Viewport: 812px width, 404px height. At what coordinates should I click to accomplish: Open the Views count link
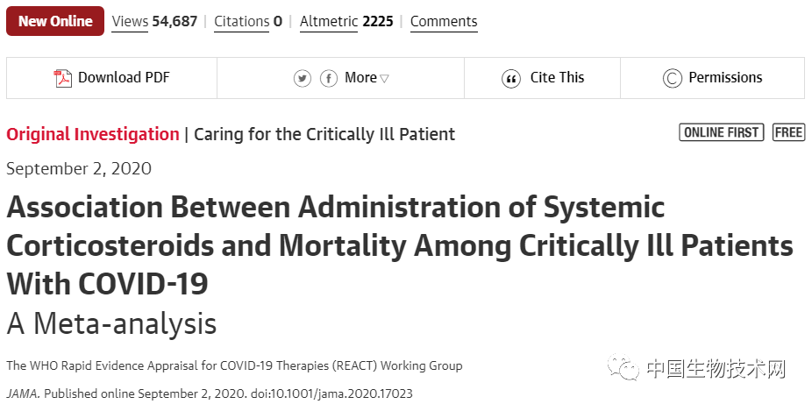coord(154,21)
